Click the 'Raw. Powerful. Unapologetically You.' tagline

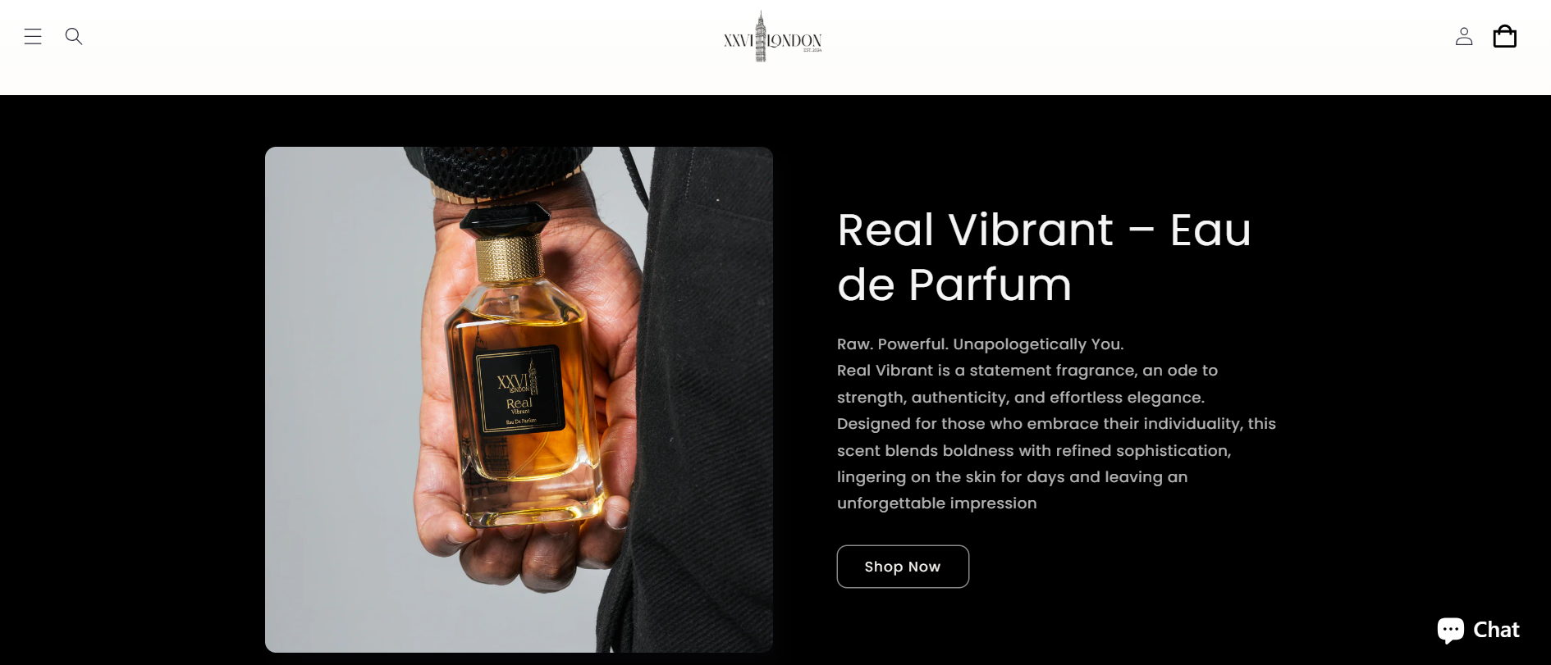tap(980, 344)
